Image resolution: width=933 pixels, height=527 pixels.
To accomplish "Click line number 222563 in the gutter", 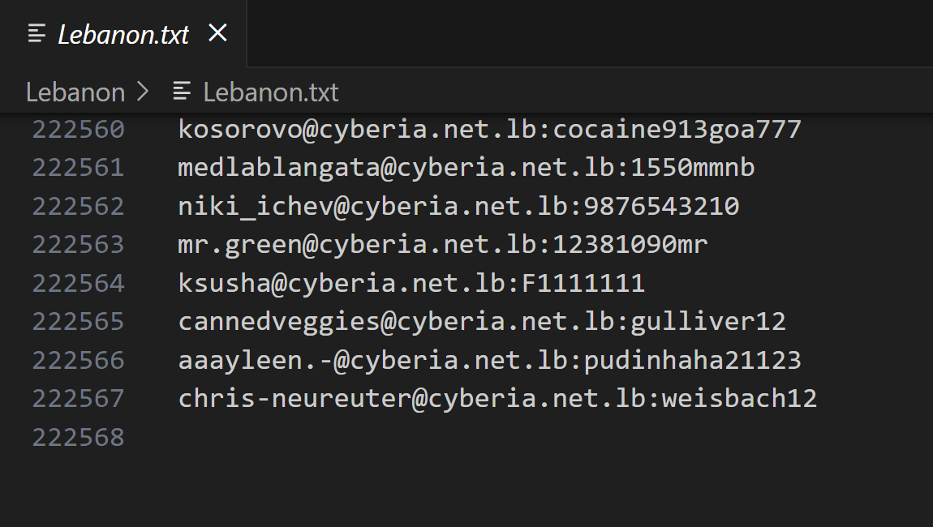I will (78, 245).
